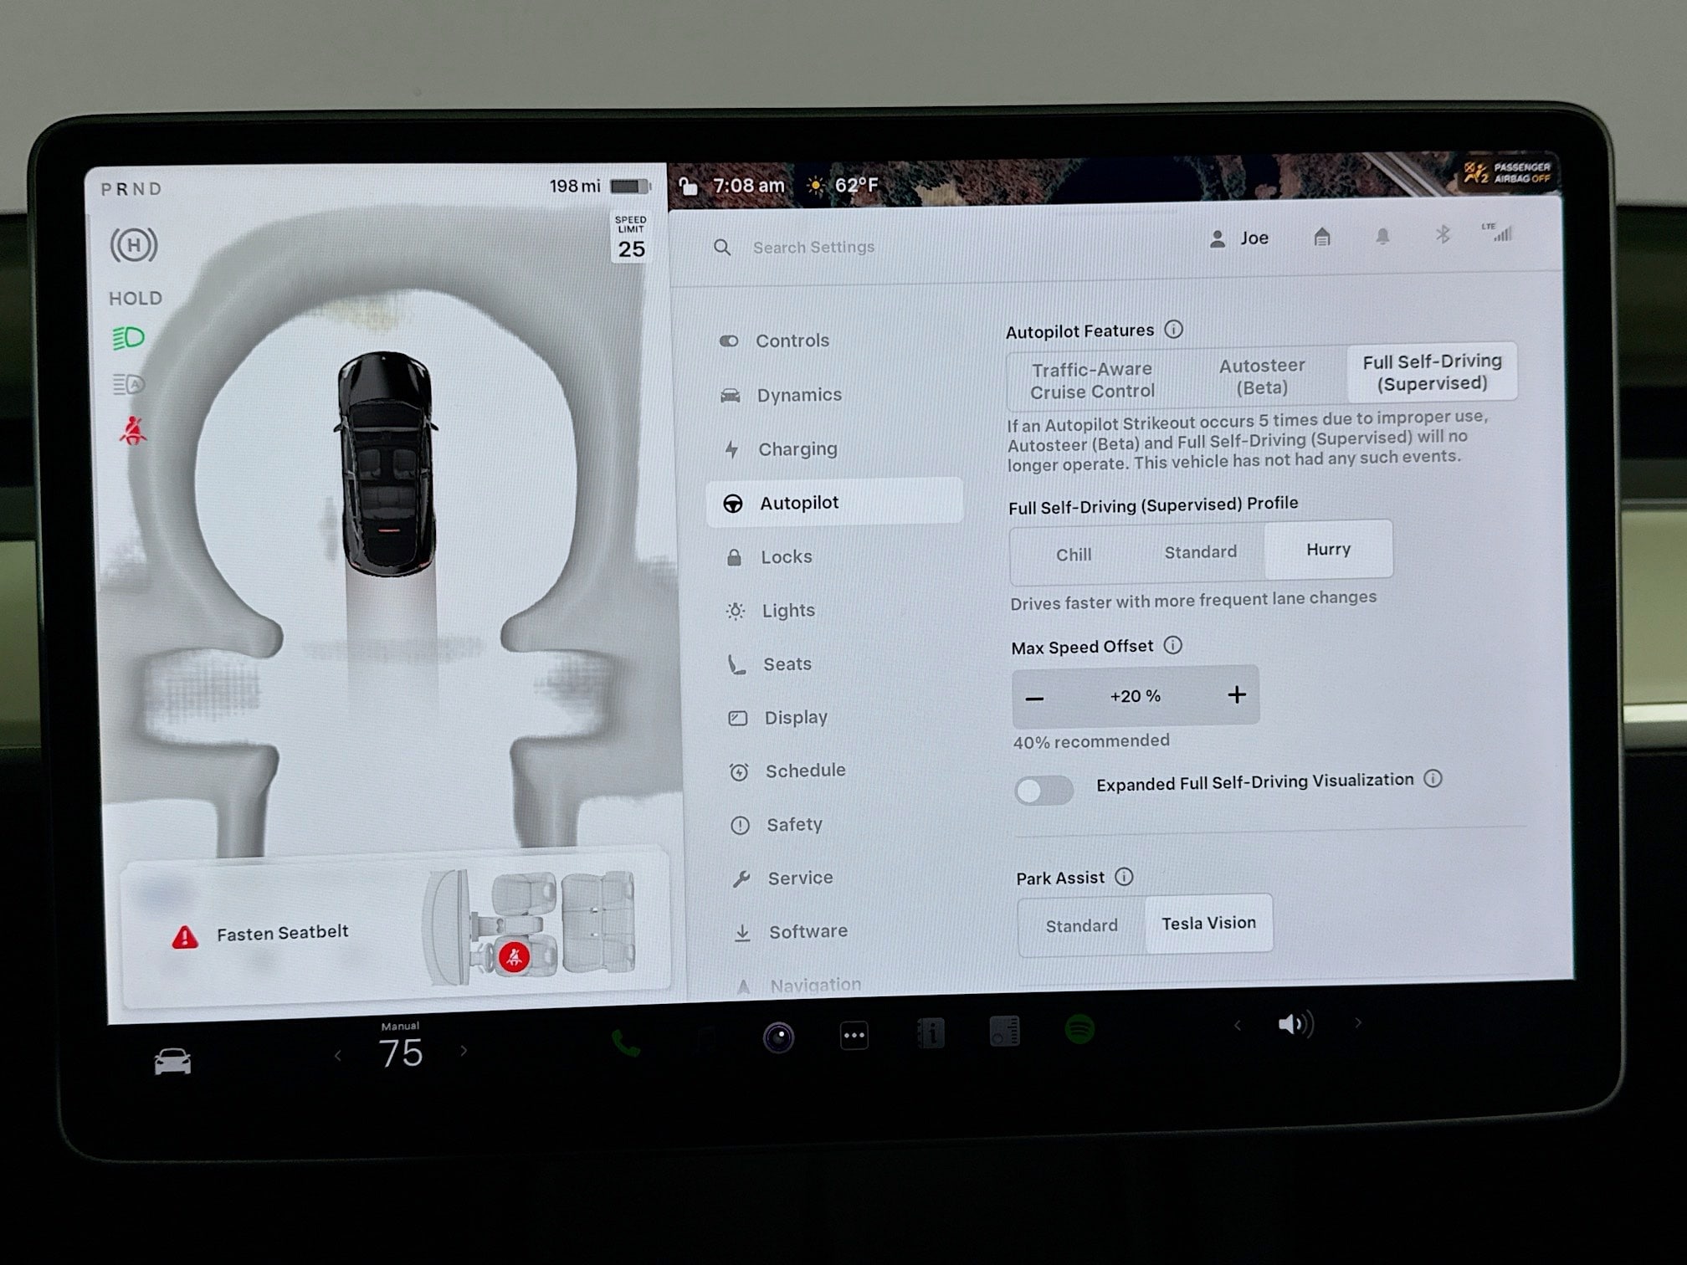Decrease Max Speed Offset with minus
This screenshot has height=1265, width=1687.
[1035, 699]
